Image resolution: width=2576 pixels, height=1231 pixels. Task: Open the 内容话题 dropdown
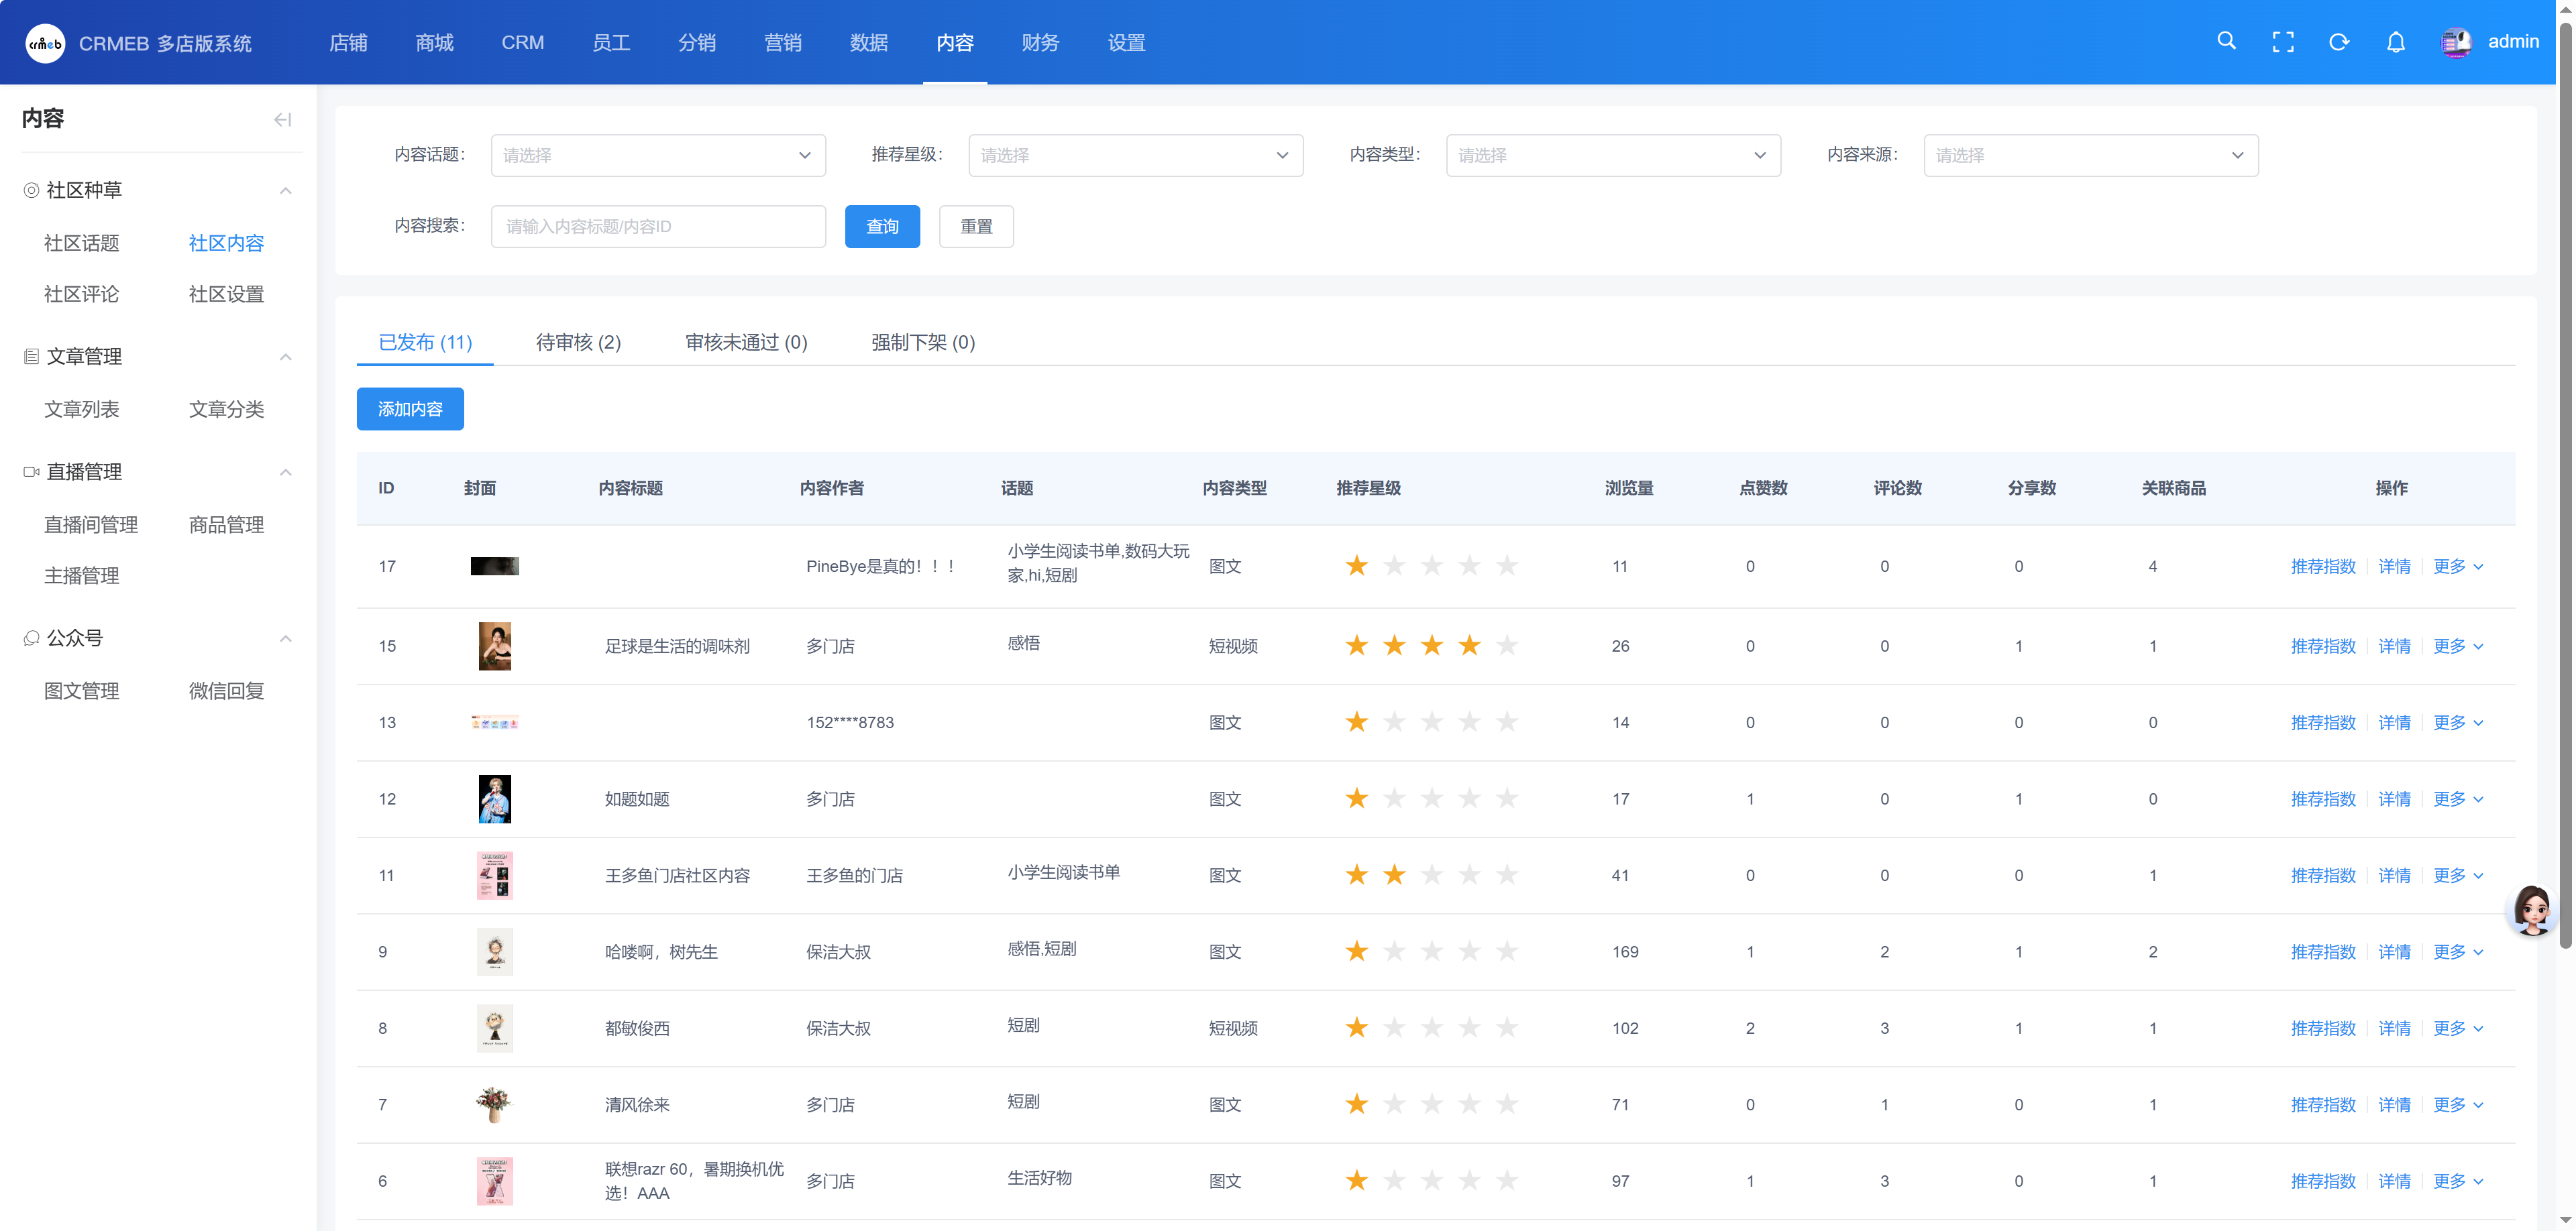point(658,156)
